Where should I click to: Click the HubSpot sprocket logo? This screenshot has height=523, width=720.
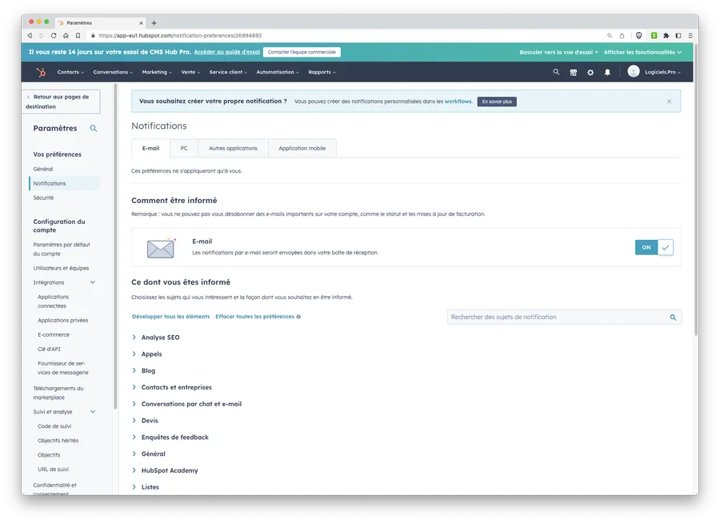tap(40, 72)
